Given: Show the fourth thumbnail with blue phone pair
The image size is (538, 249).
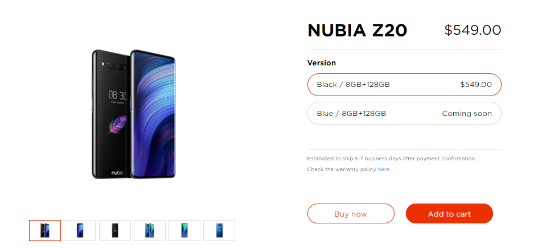Looking at the screenshot, I should coord(149,230).
